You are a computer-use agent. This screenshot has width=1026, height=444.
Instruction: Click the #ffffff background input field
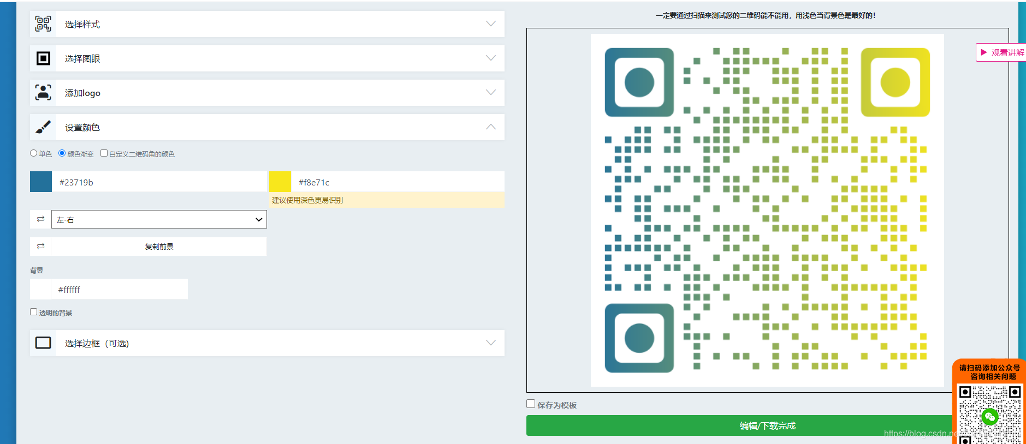click(119, 289)
